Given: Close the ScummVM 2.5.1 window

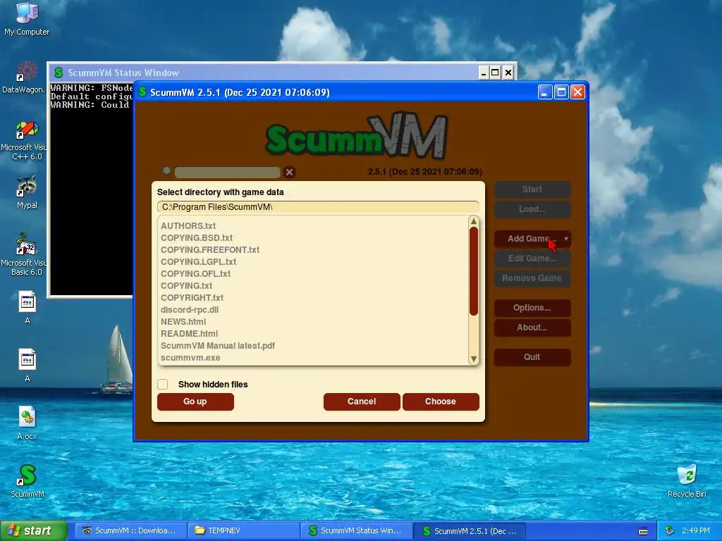Looking at the screenshot, I should 577,92.
